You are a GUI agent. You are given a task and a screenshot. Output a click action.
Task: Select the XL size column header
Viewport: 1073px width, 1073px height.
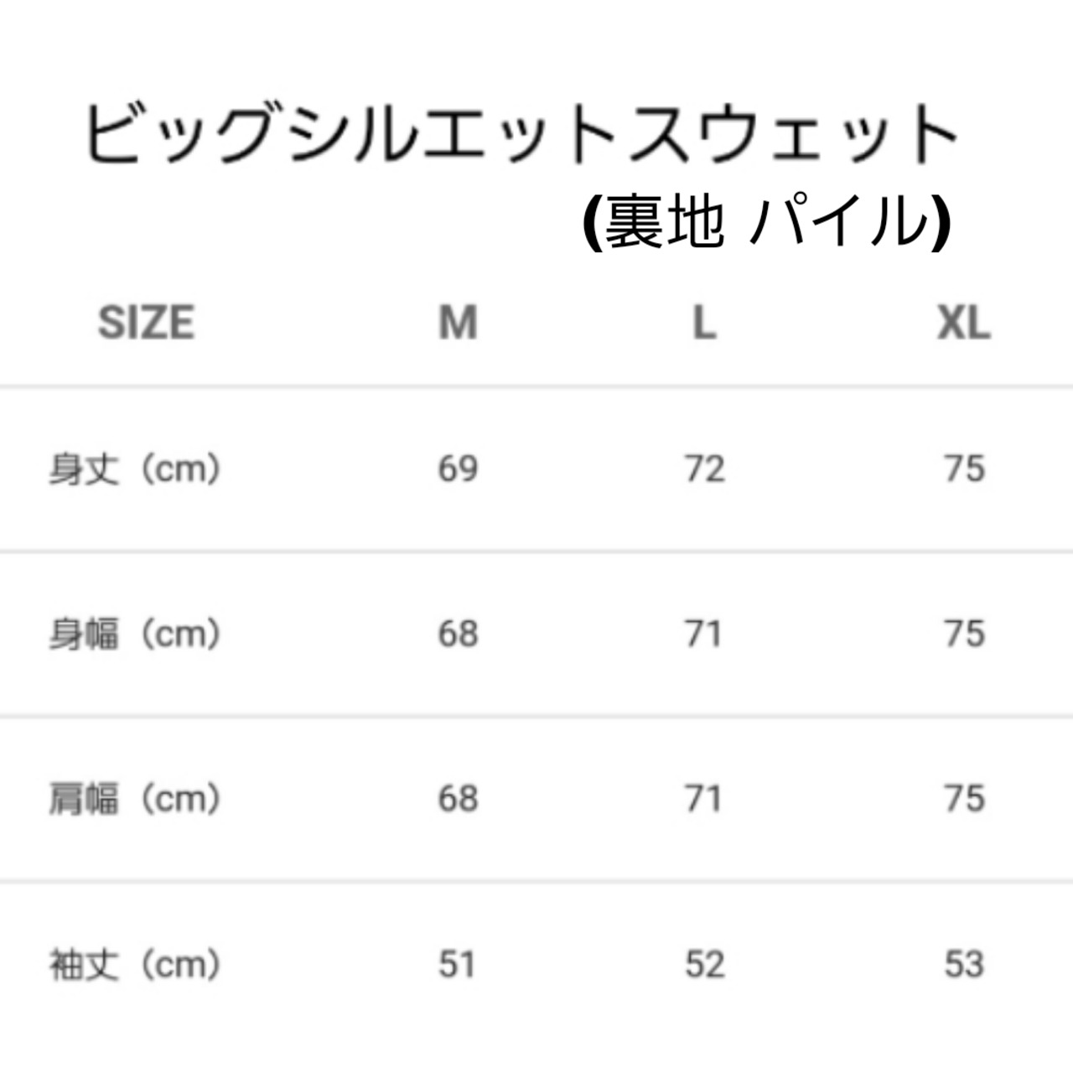coord(964,323)
